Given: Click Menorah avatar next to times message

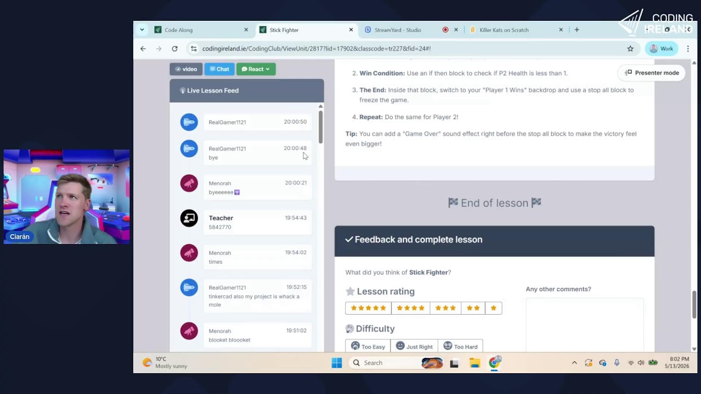Looking at the screenshot, I should (189, 253).
